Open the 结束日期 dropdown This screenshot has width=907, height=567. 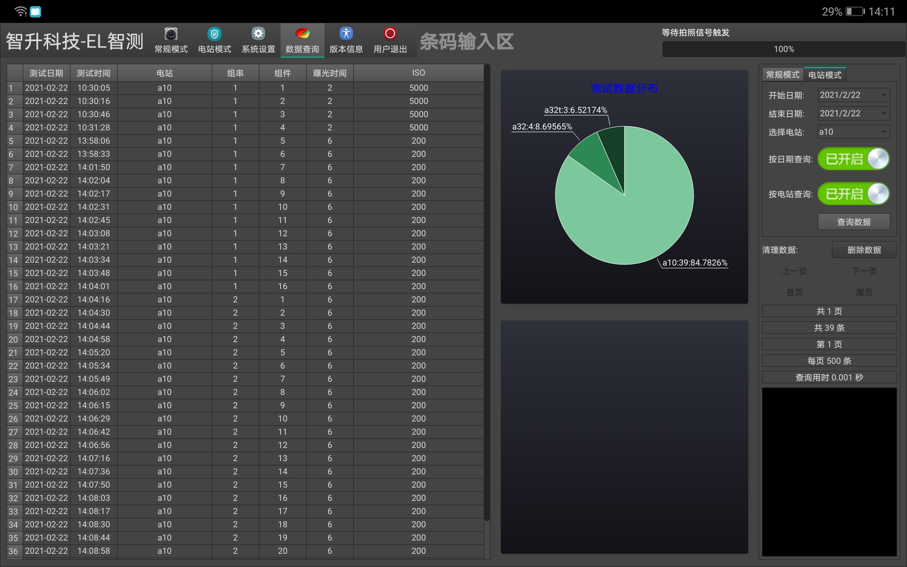click(x=854, y=113)
